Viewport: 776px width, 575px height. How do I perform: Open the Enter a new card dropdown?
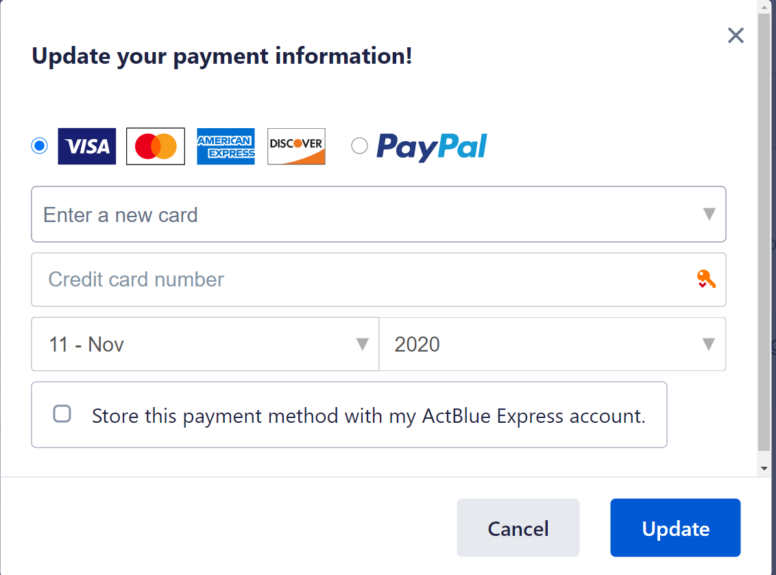[378, 215]
